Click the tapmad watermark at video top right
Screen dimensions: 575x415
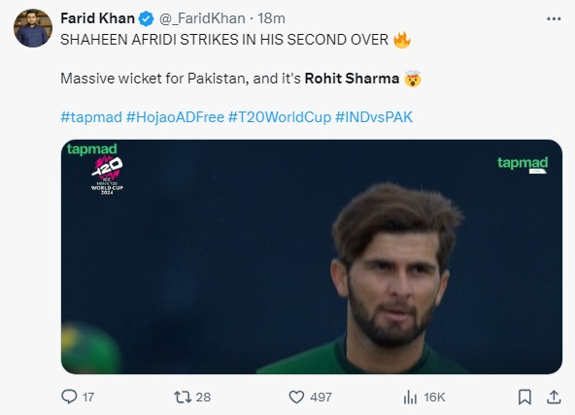click(523, 164)
